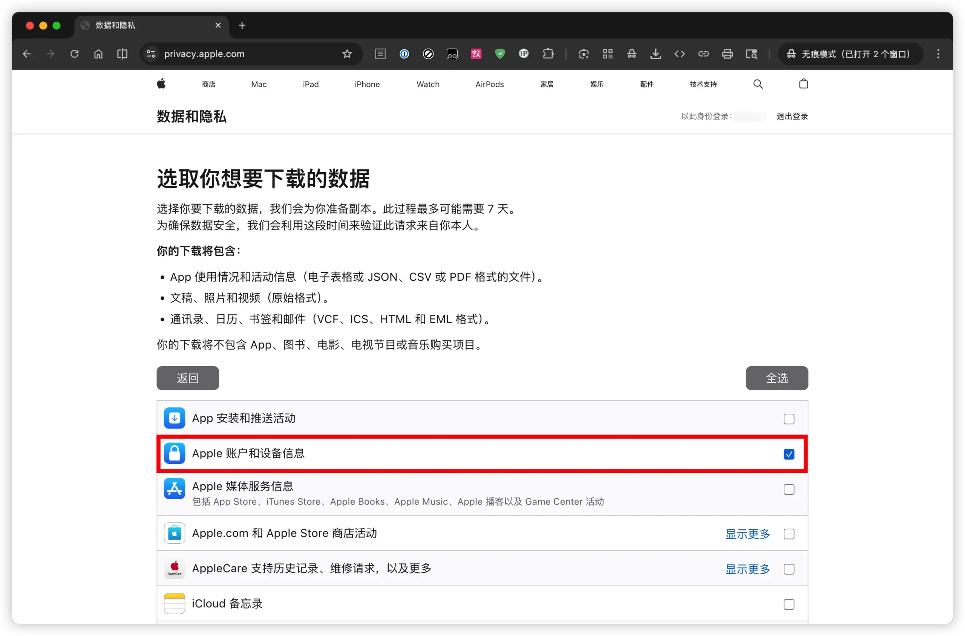Click the downloads icon in the toolbar

click(x=656, y=54)
